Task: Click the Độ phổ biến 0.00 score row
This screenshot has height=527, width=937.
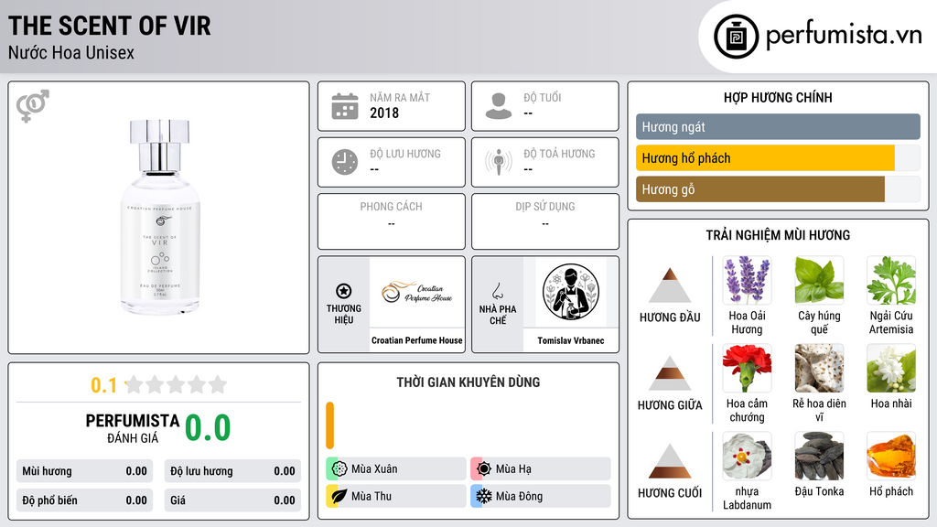Action: point(84,500)
